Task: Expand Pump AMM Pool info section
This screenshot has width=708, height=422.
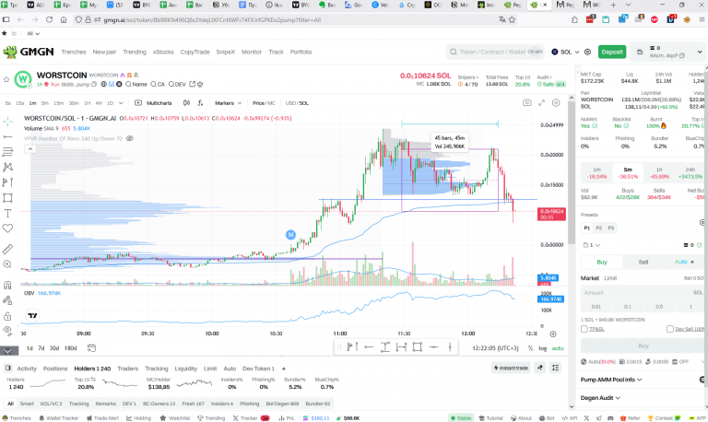Action: click(611, 380)
